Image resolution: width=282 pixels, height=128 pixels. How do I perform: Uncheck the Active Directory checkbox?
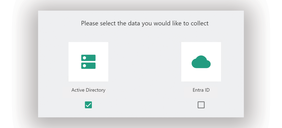tap(88, 105)
